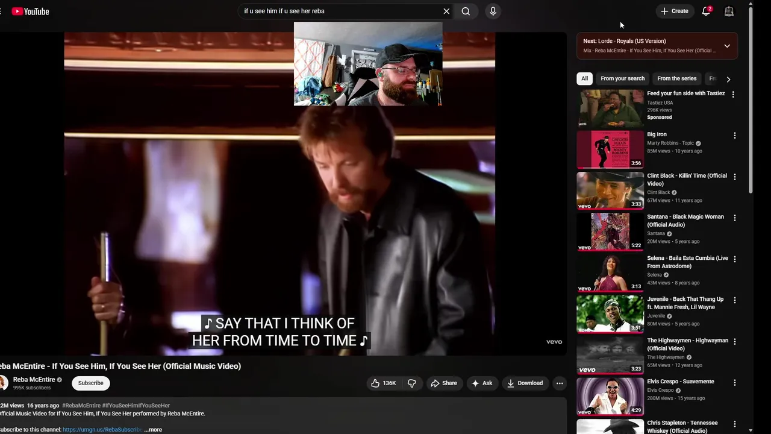Click the vevo watermark in the player
The image size is (771, 434).
click(x=554, y=342)
